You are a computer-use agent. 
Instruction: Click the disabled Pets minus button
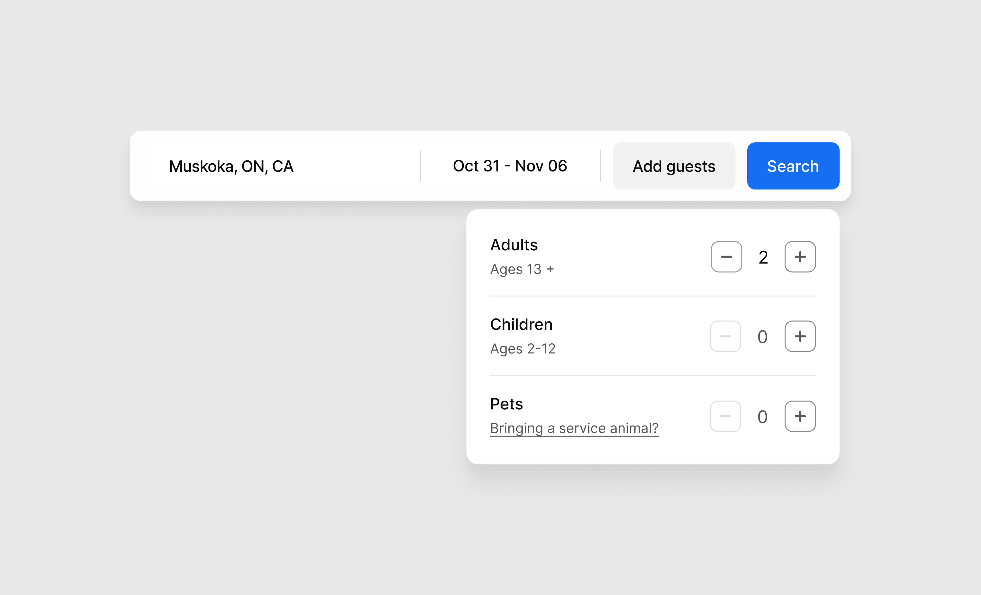coord(725,416)
